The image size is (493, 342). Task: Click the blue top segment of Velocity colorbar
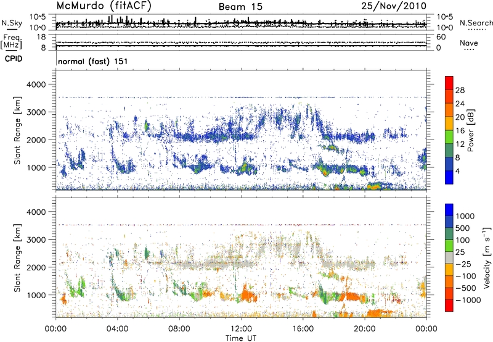click(449, 210)
